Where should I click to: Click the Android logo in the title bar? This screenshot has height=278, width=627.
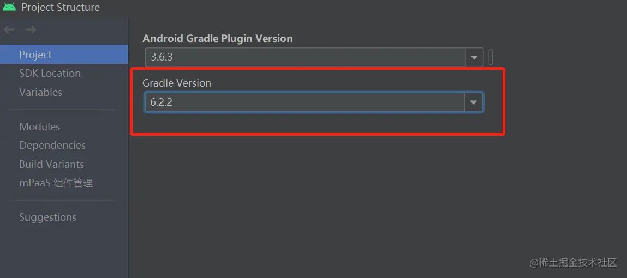coord(9,7)
